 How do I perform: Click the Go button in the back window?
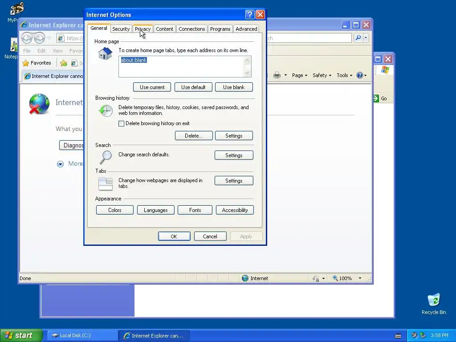380,98
